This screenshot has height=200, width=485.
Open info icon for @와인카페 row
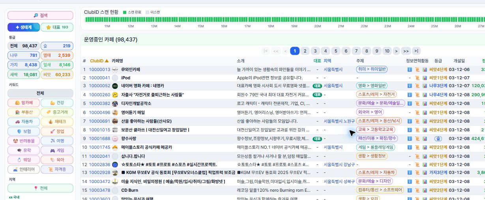[410, 69]
